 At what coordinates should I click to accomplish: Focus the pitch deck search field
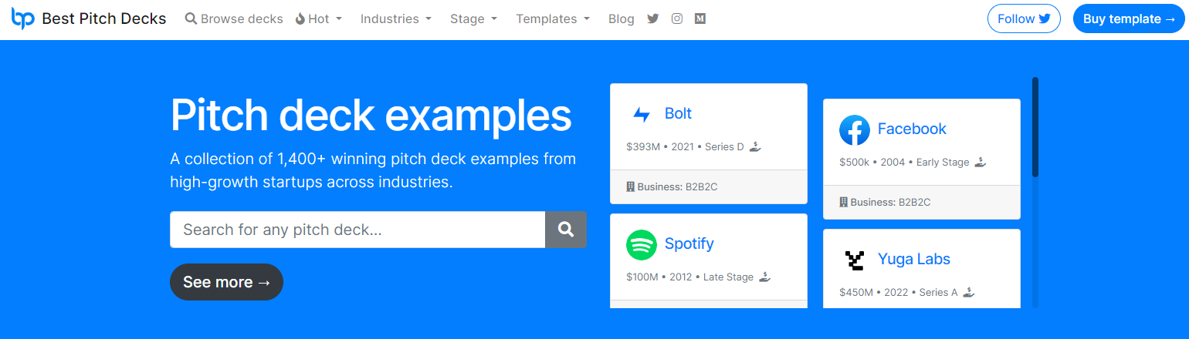(357, 230)
